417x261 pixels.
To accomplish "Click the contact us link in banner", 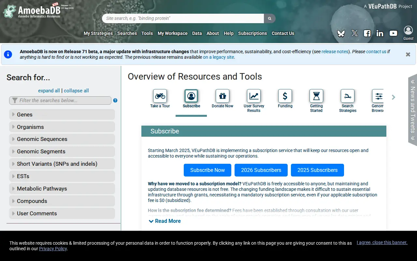I will tap(376, 52).
